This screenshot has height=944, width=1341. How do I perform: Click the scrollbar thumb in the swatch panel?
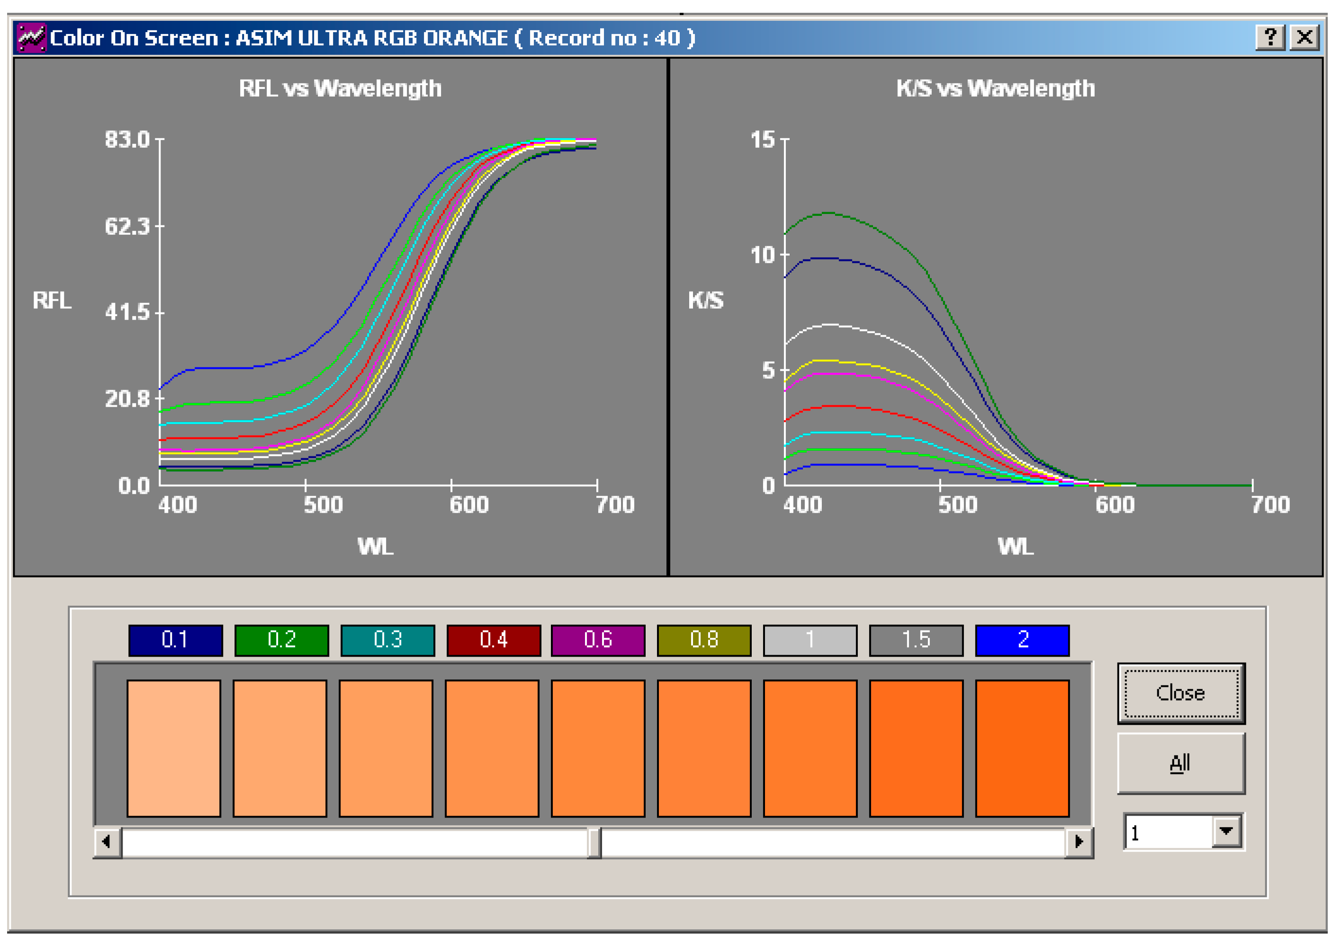594,842
